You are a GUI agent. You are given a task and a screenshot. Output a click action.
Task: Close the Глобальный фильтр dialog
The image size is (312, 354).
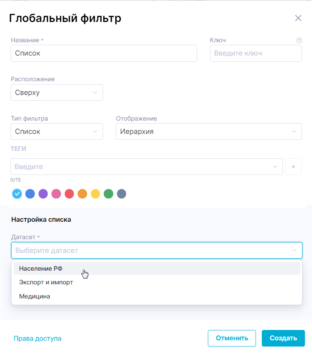coord(298,18)
